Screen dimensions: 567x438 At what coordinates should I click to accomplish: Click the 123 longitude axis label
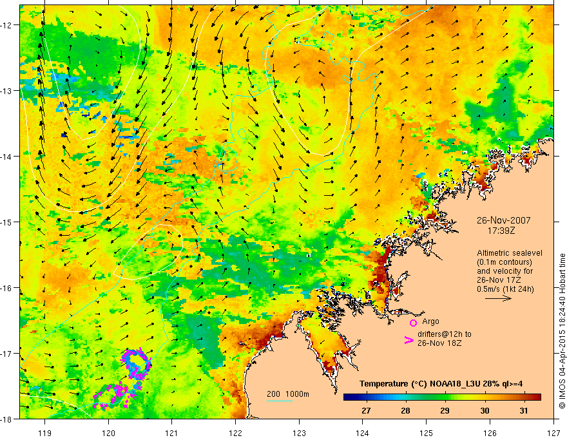pos(299,433)
